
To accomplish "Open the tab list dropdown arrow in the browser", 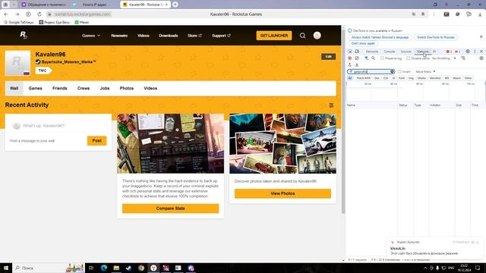I will tap(14, 5).
